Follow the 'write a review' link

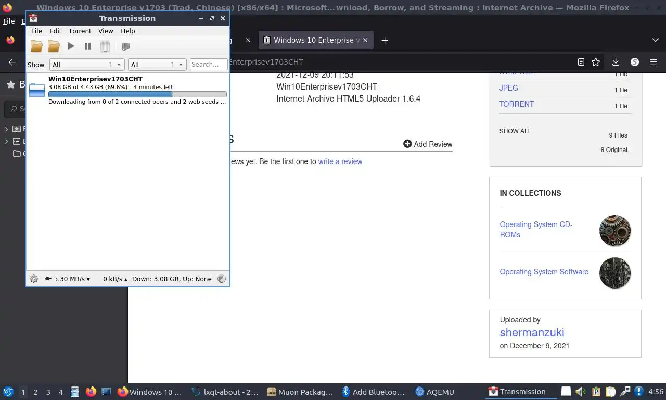click(x=340, y=161)
